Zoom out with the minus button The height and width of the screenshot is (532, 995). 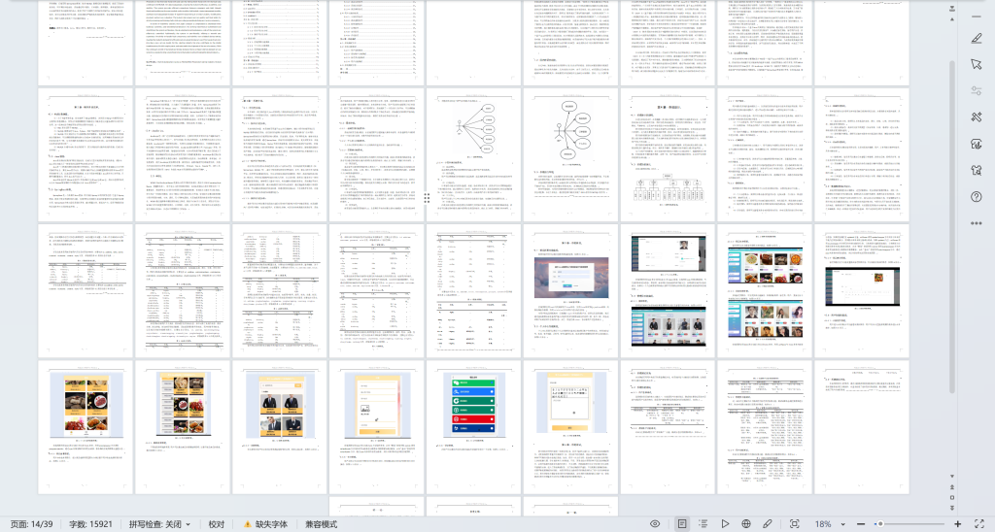(x=861, y=524)
